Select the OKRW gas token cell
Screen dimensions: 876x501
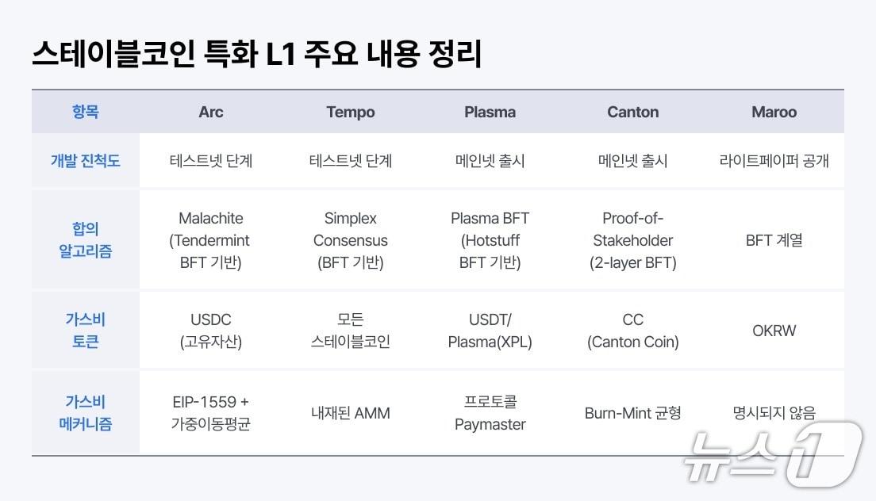click(x=774, y=331)
